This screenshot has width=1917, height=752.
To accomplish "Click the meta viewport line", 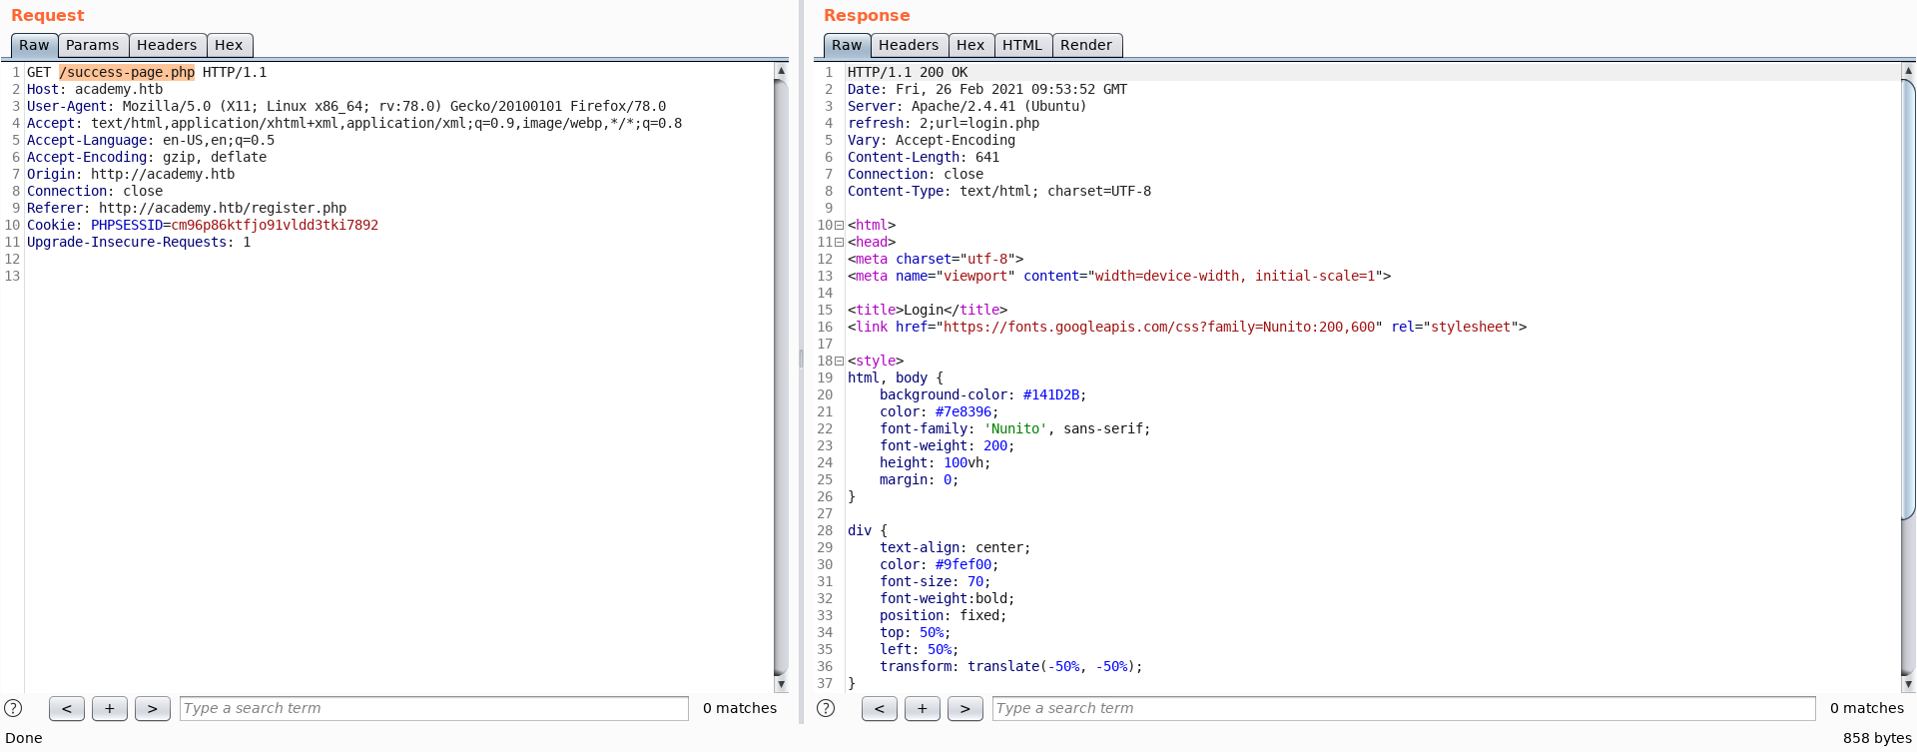I will [x=1119, y=276].
